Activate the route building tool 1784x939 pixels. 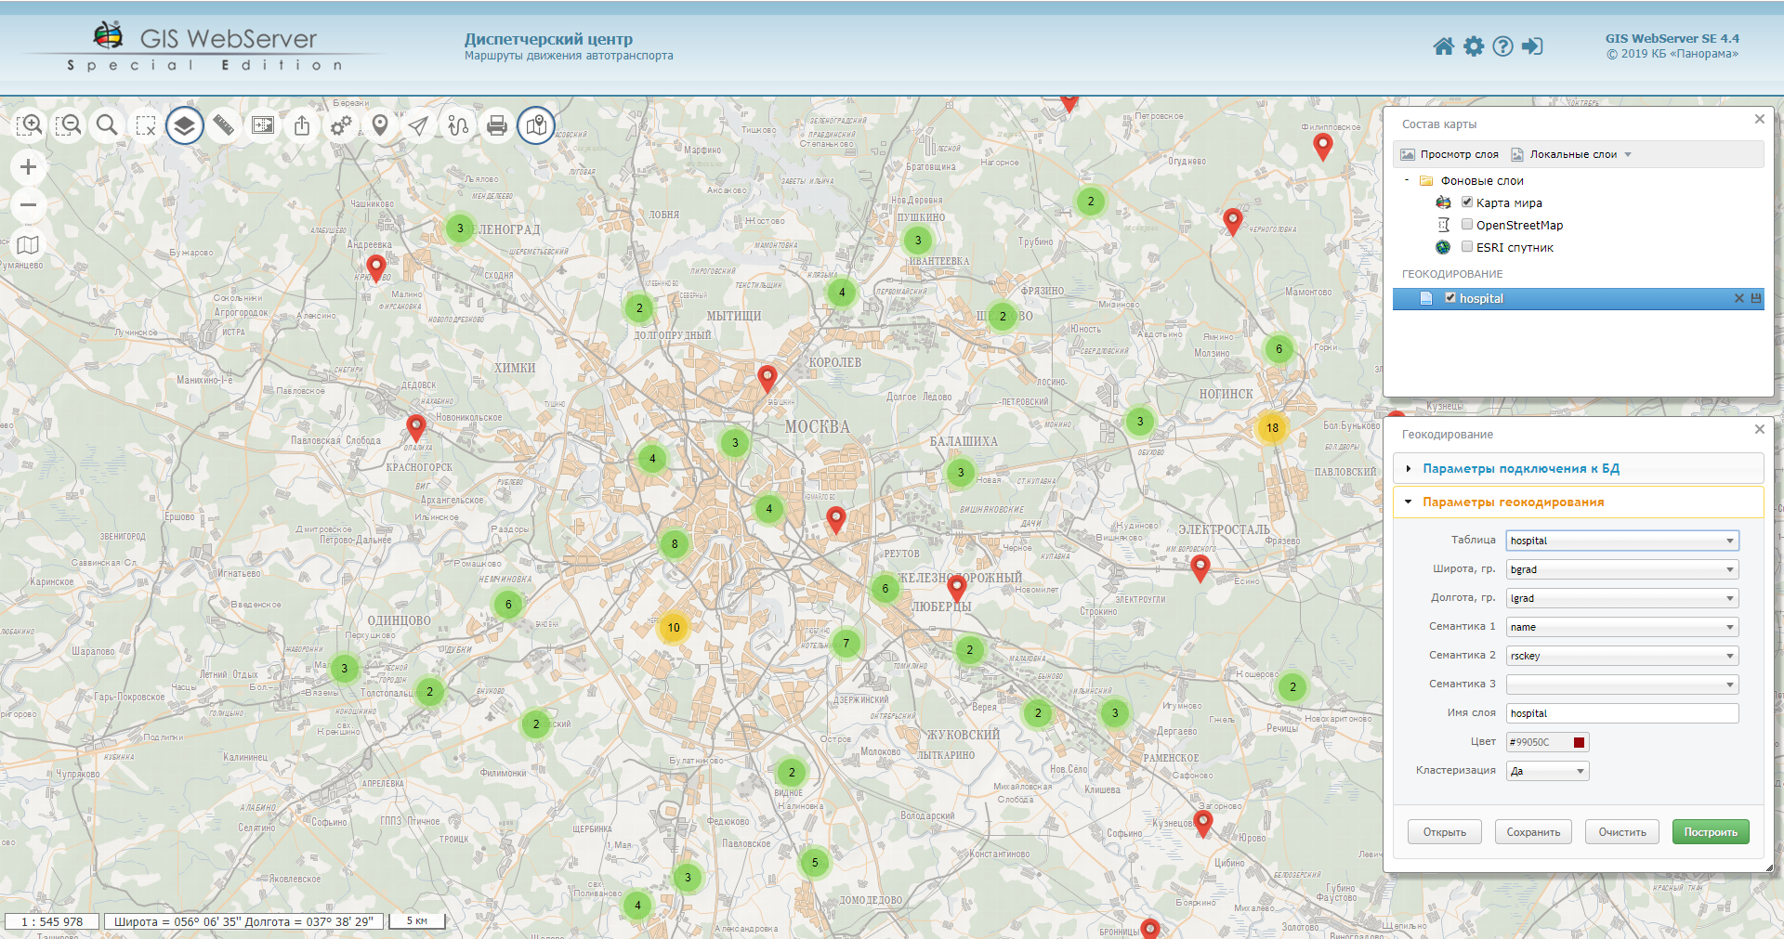coord(458,124)
